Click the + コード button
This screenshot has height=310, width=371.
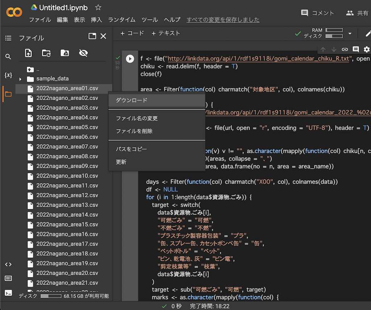(x=132, y=33)
